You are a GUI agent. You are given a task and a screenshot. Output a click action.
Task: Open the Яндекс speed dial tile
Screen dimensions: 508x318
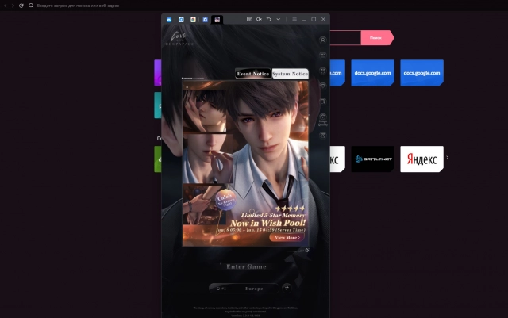coord(421,159)
